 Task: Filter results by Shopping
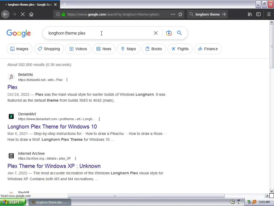pos(49,49)
